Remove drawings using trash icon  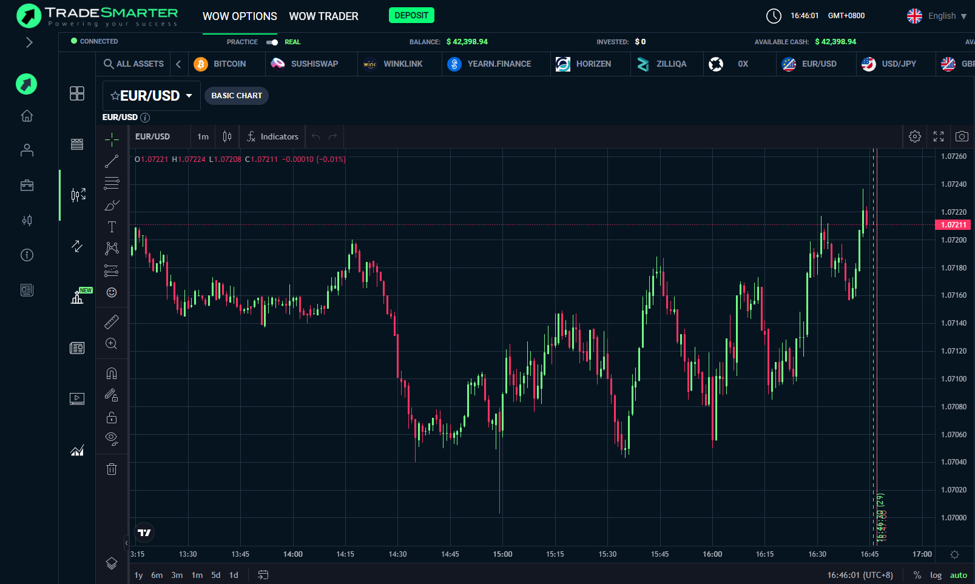(112, 469)
